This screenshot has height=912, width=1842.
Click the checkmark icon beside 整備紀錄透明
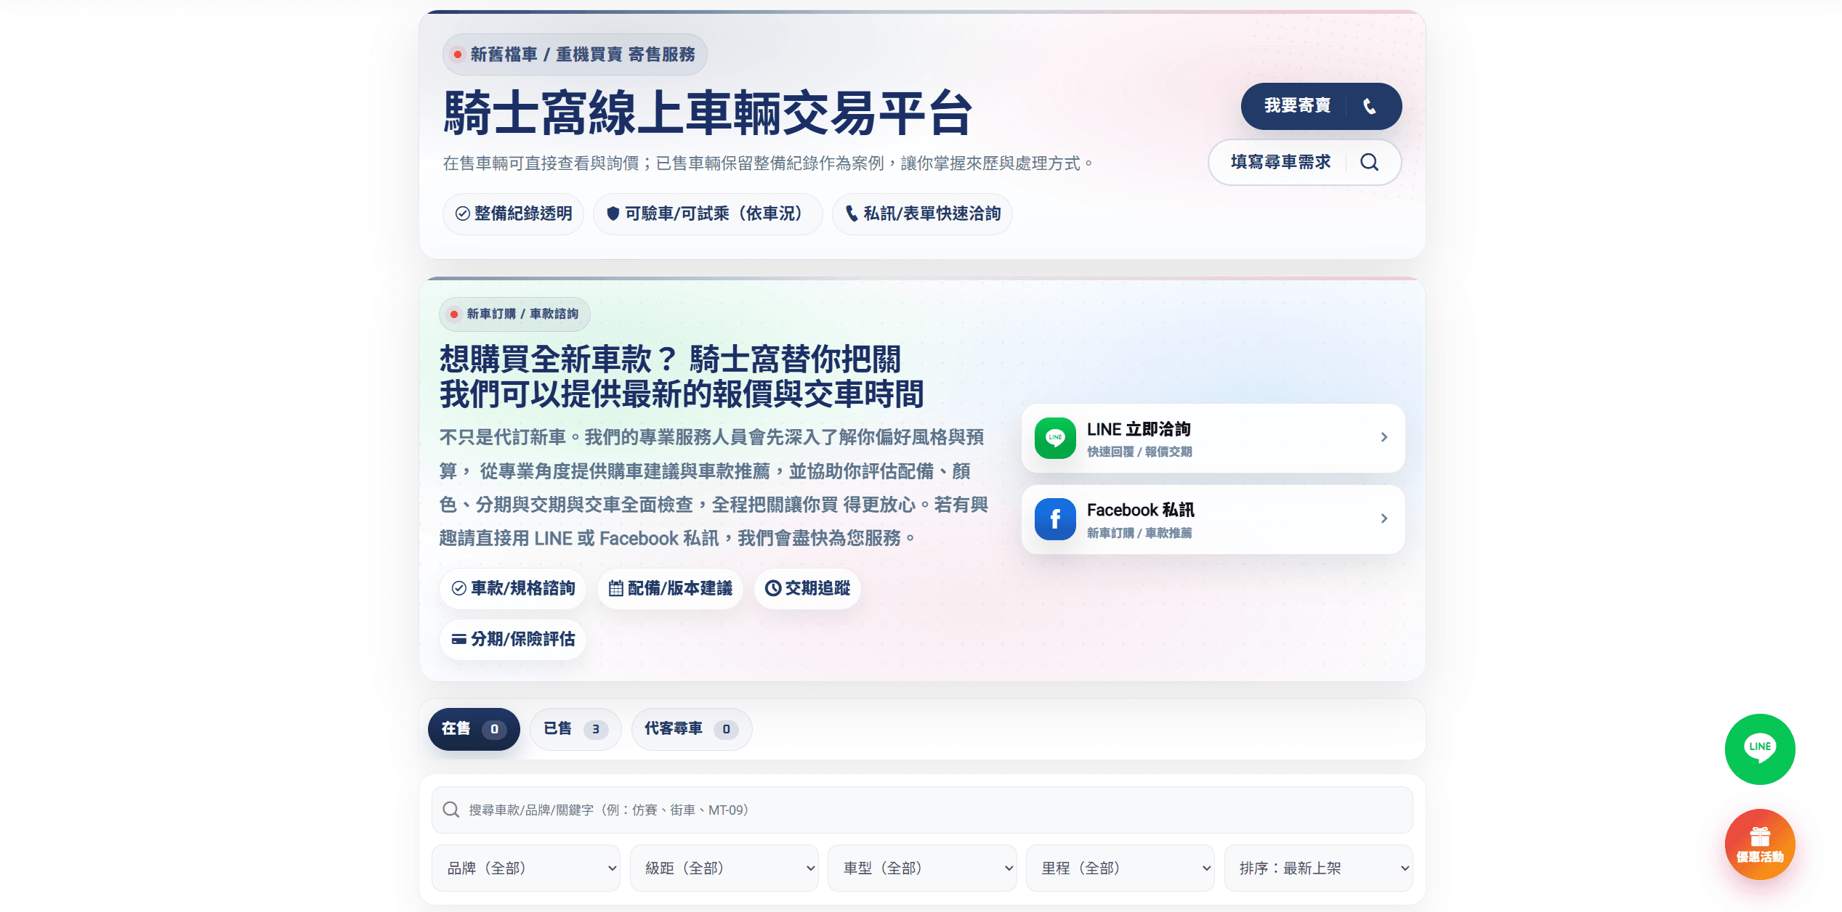tap(462, 213)
